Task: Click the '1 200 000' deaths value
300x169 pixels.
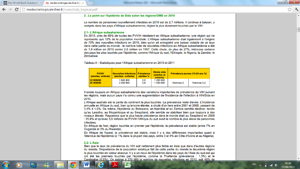Action: point(159,80)
